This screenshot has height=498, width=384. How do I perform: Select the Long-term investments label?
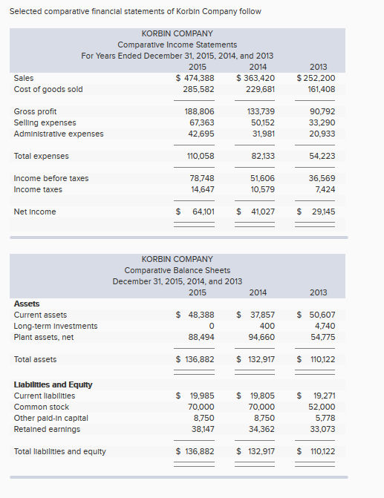point(56,326)
